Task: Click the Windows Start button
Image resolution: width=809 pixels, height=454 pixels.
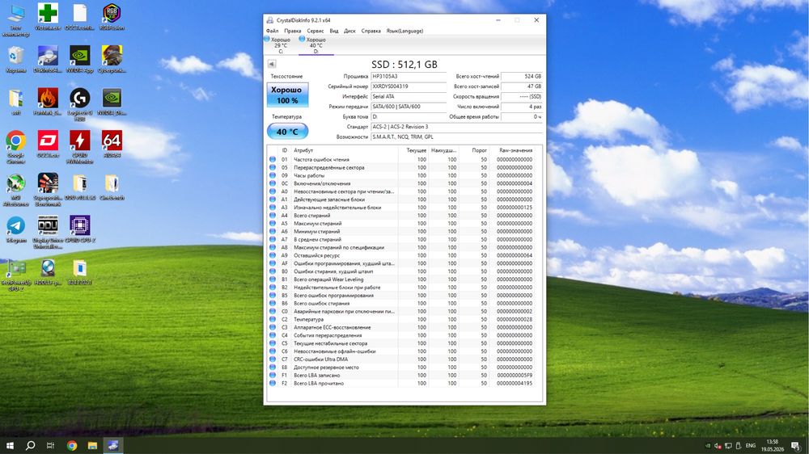Action: tap(10, 445)
